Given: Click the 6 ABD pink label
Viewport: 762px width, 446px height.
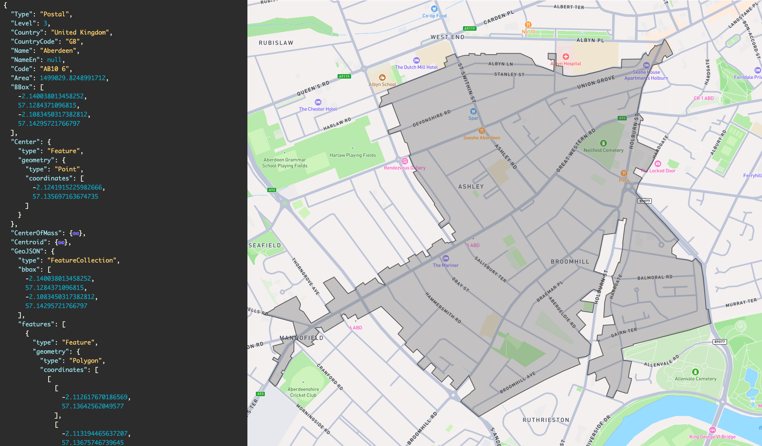Looking at the screenshot, I should pos(356,328).
